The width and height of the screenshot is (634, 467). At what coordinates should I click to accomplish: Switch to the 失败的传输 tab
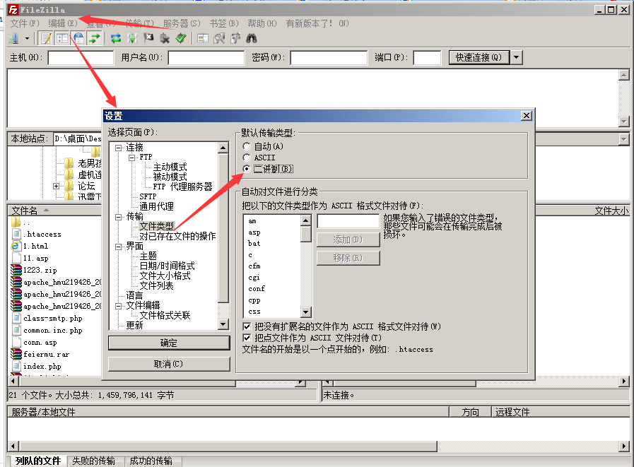tap(93, 461)
